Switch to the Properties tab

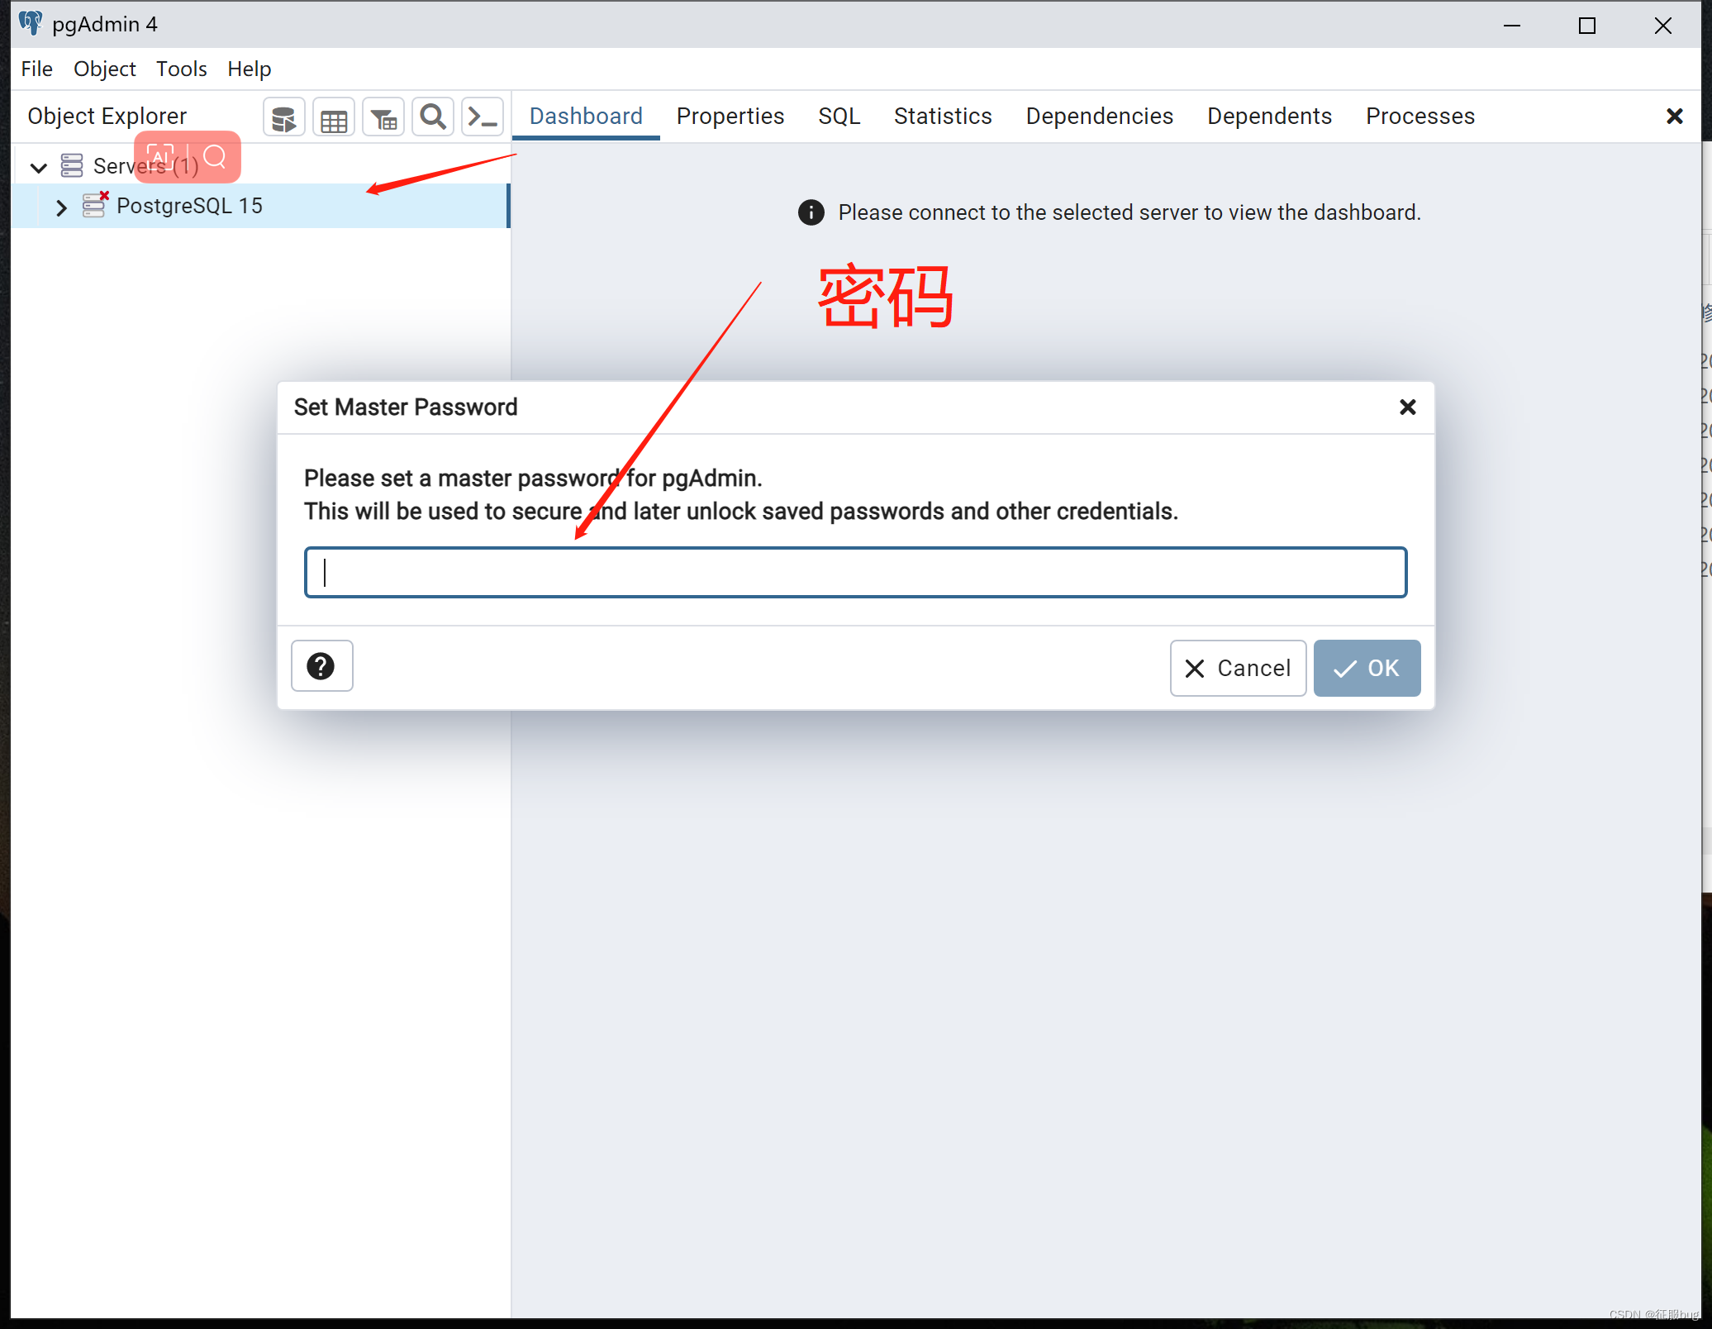730,117
